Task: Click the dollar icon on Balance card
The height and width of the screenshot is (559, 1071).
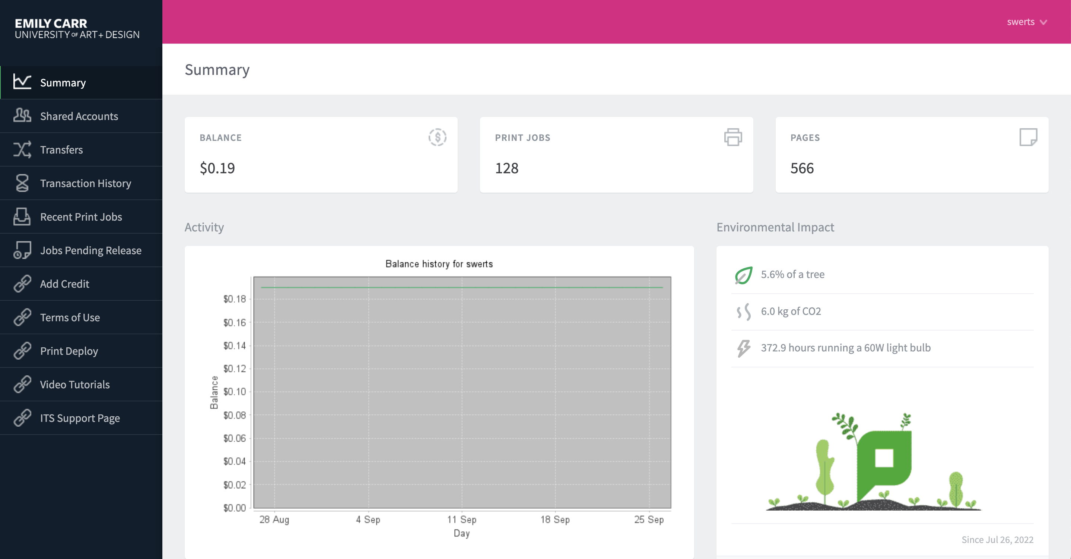Action: [437, 137]
